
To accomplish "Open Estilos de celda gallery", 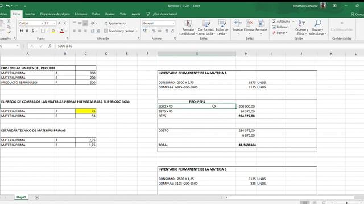I will click(222, 28).
